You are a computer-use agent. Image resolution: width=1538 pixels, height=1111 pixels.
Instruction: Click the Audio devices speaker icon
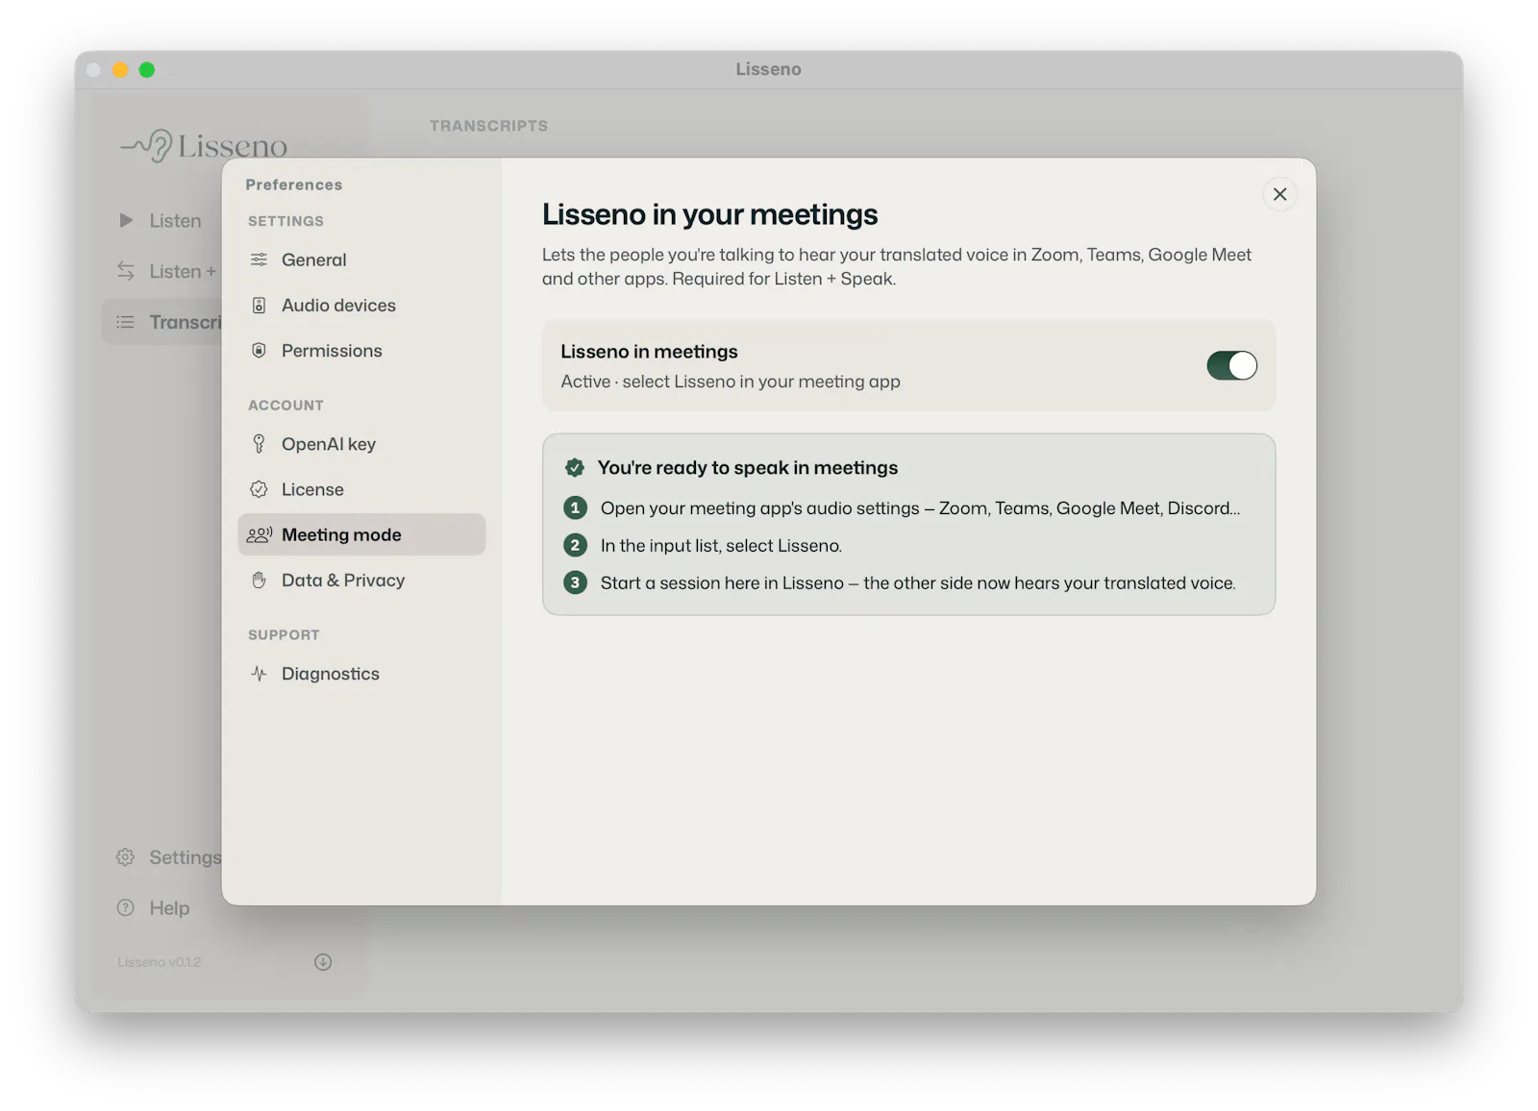(259, 306)
